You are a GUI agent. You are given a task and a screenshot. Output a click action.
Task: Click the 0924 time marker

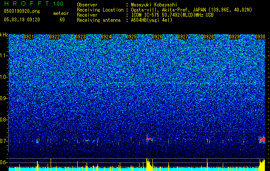coord(106,37)
